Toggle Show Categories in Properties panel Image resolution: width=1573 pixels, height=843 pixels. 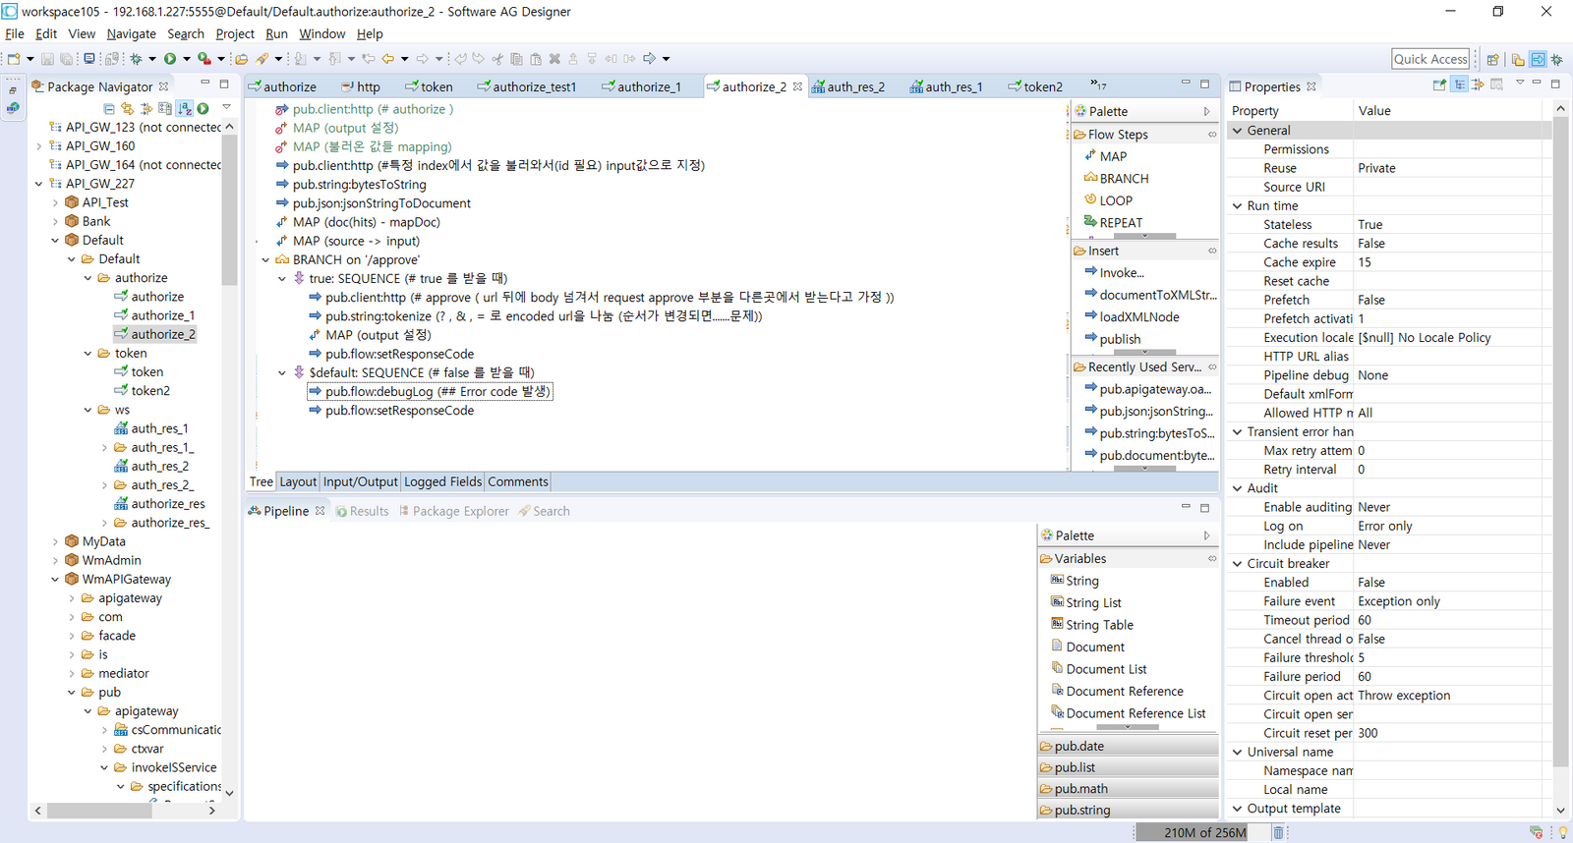coord(1460,85)
